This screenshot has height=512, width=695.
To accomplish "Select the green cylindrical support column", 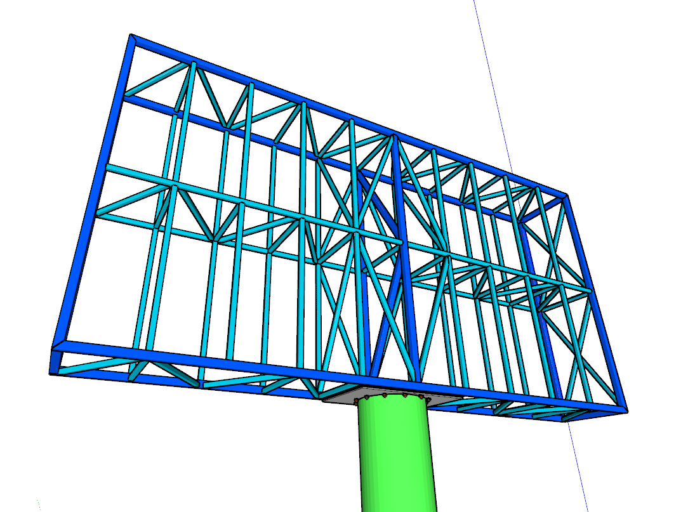I will [x=397, y=457].
